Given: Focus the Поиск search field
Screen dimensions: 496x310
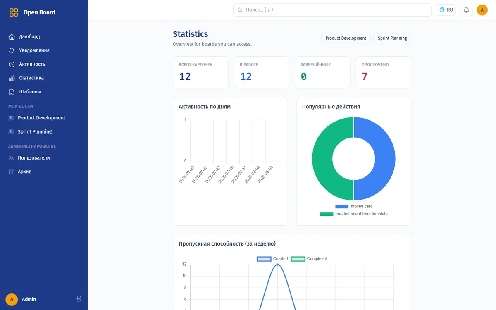Looking at the screenshot, I should pos(332,10).
